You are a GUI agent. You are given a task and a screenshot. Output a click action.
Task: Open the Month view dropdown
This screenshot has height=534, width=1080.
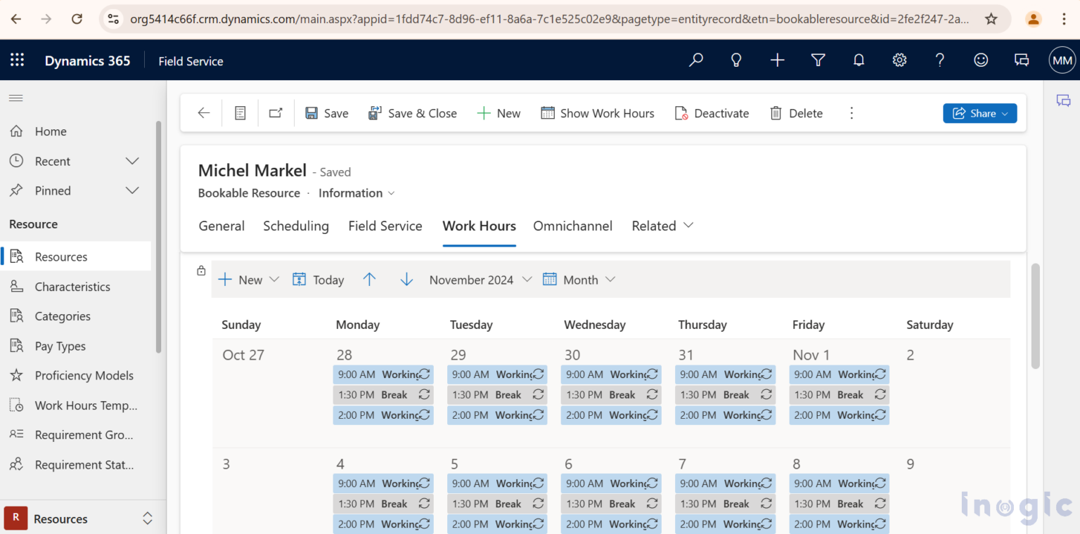(610, 279)
